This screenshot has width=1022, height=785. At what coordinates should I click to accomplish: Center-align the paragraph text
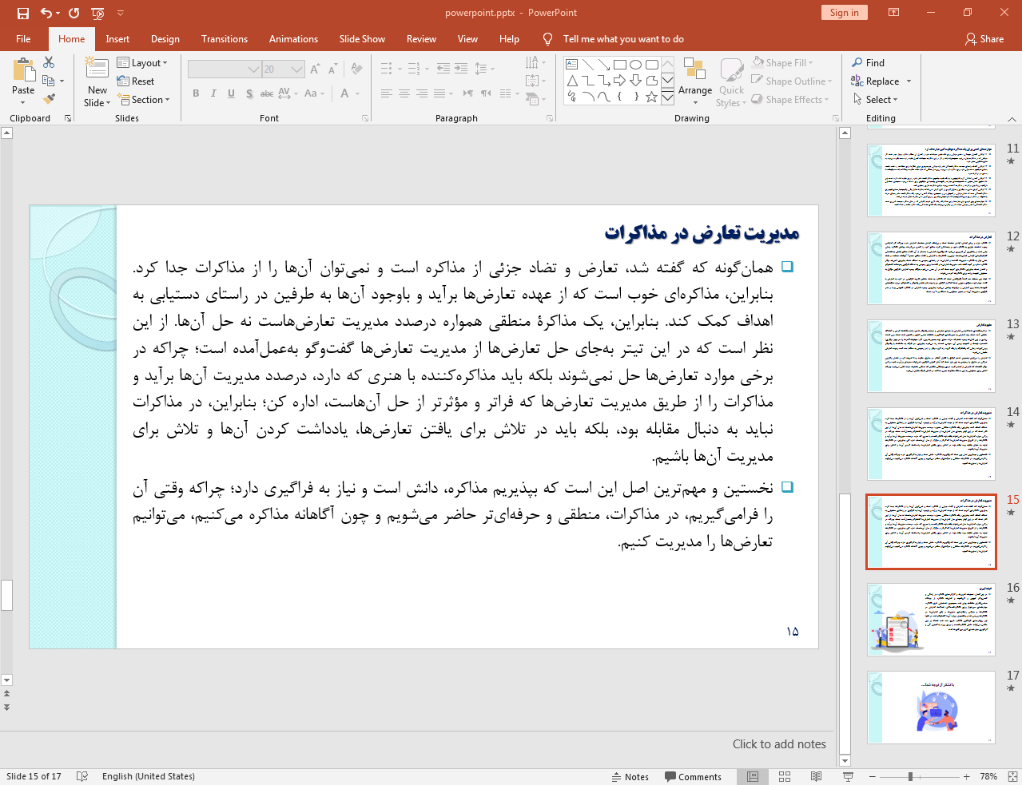click(x=403, y=93)
